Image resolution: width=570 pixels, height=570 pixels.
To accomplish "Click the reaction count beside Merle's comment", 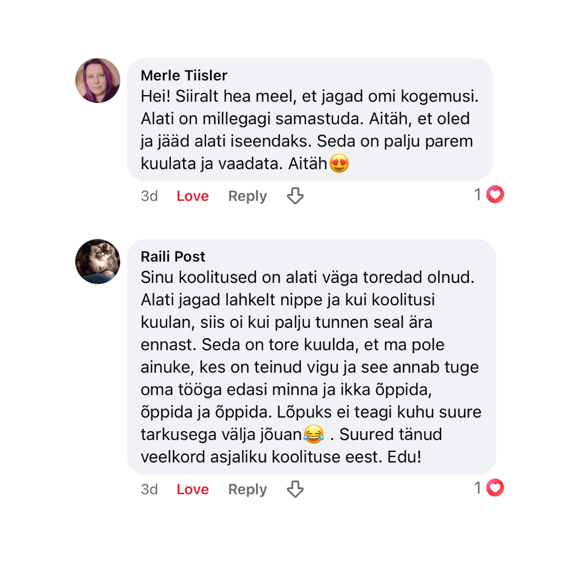I will tap(478, 195).
